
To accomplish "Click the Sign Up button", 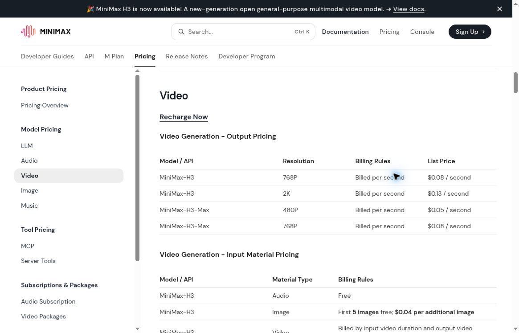I will tap(470, 32).
